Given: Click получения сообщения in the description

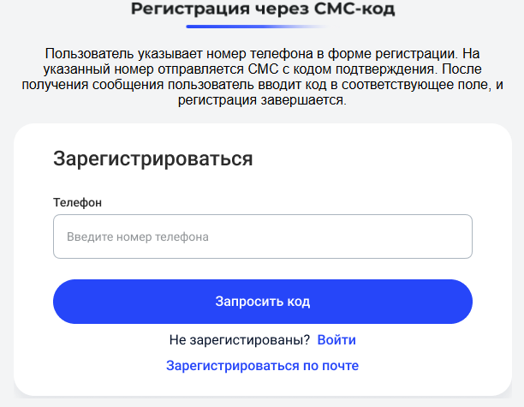Looking at the screenshot, I should click(x=92, y=84).
